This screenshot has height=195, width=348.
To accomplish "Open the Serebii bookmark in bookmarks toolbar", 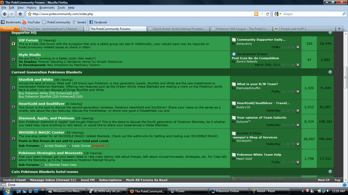I will click(79, 22).
